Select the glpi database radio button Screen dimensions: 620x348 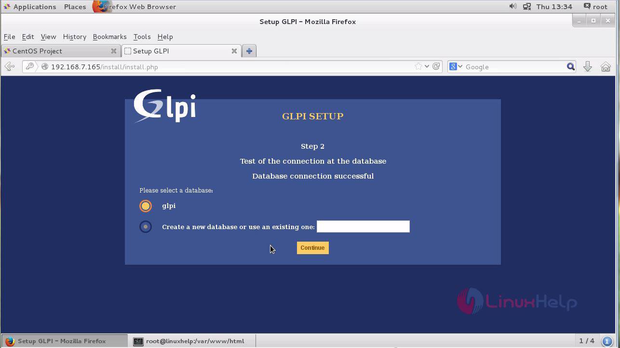click(145, 206)
